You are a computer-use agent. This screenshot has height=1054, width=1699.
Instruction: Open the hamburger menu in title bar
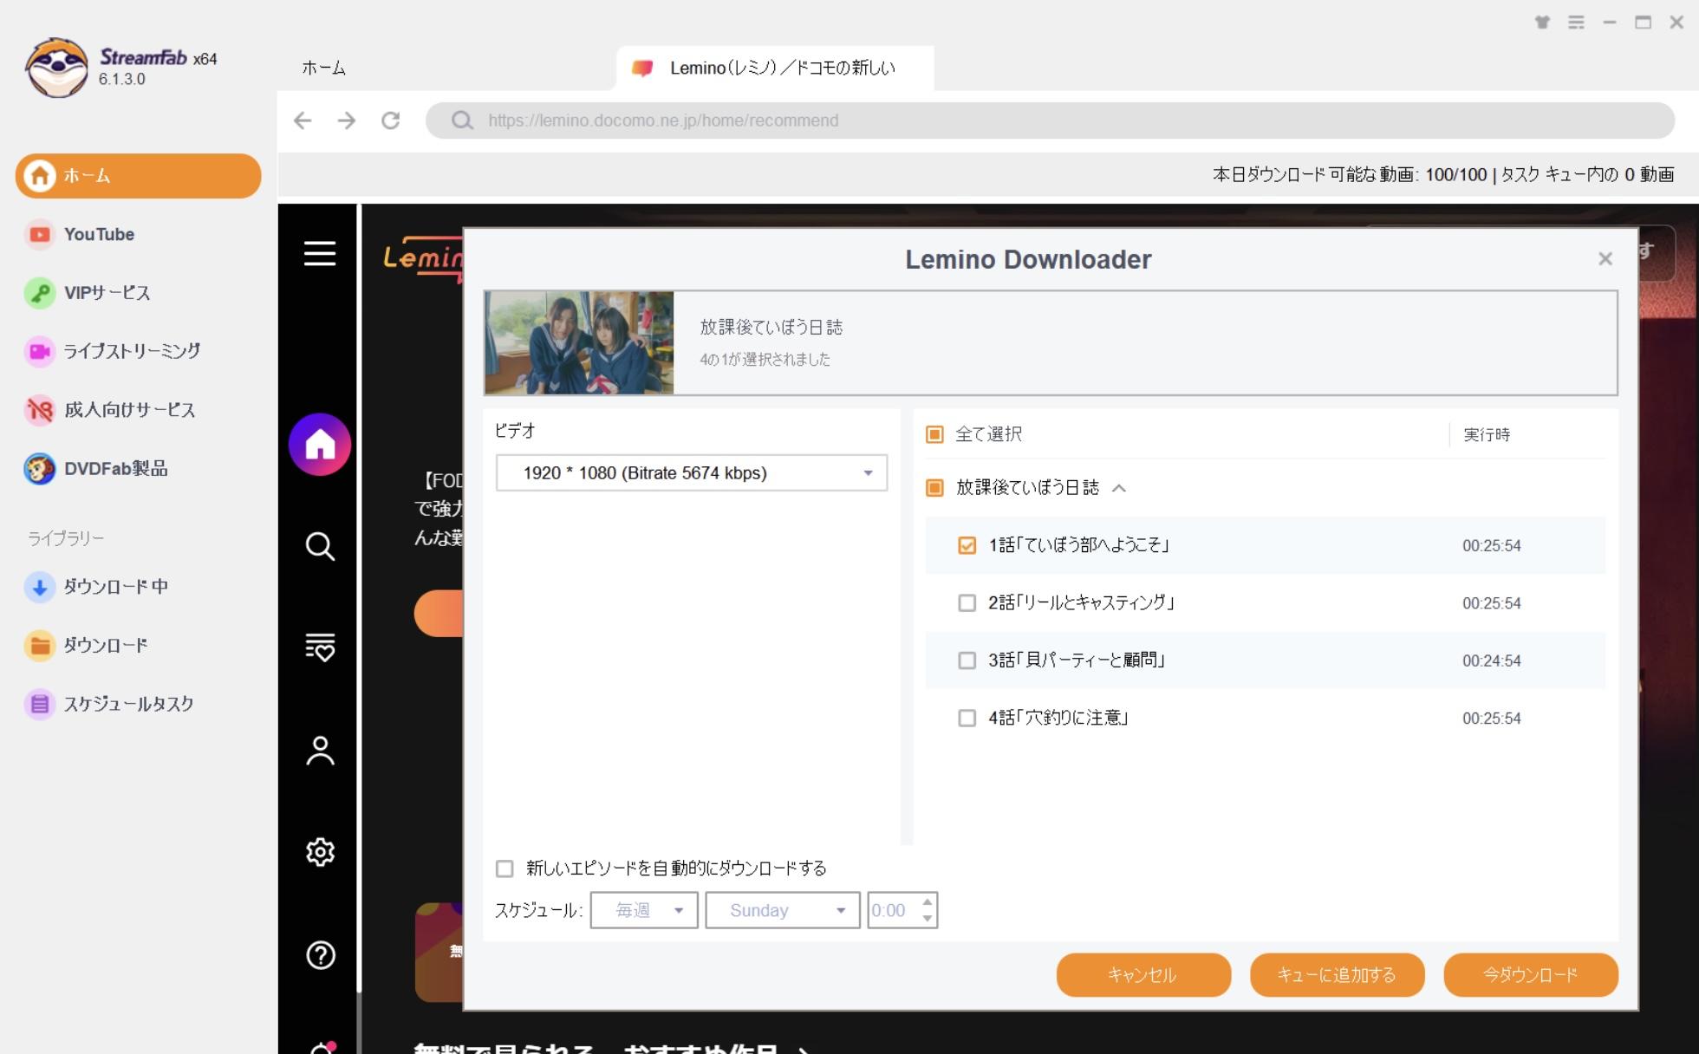(x=1576, y=23)
